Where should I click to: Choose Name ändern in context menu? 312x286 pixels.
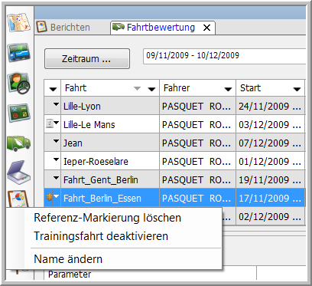coord(68,259)
